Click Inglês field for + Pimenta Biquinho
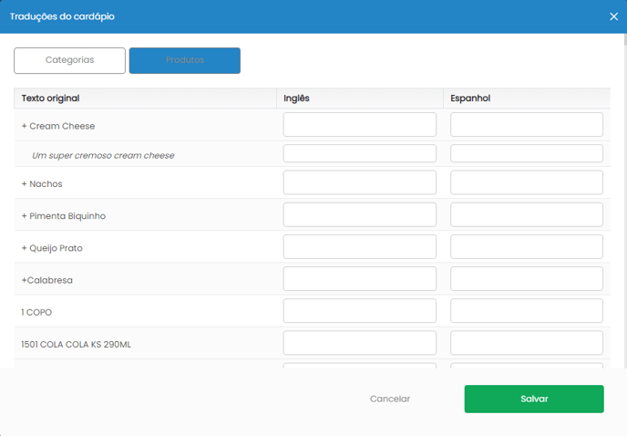This screenshot has height=436, width=627. tap(359, 214)
